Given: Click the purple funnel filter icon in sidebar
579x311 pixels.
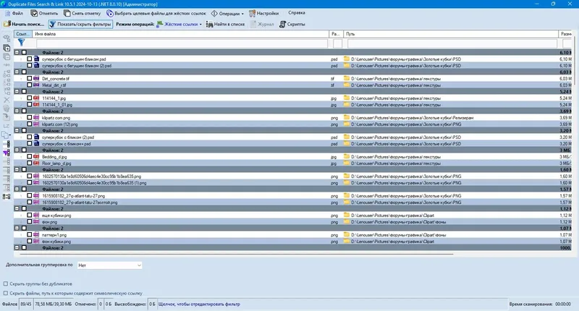Looking at the screenshot, I should pyautogui.click(x=7, y=153).
